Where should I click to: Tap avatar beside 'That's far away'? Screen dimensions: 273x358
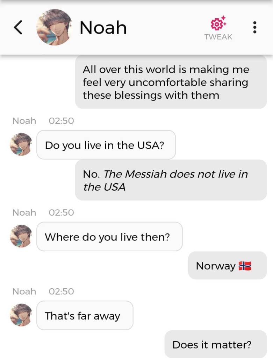point(21,315)
